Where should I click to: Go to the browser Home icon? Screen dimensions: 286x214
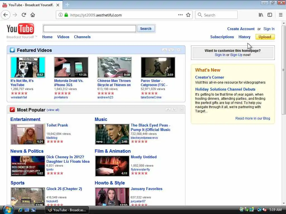click(33, 15)
